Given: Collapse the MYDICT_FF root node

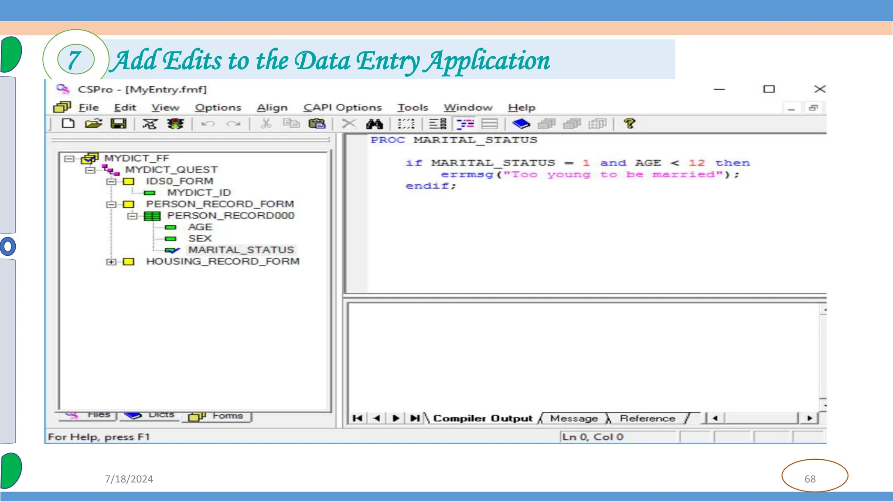Looking at the screenshot, I should pyautogui.click(x=69, y=158).
